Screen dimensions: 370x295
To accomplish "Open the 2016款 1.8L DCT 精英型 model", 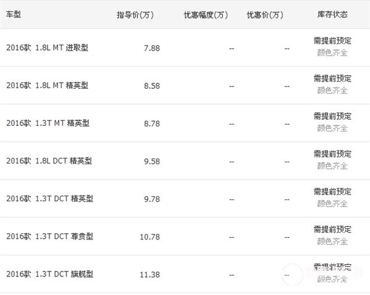I will (49, 161).
